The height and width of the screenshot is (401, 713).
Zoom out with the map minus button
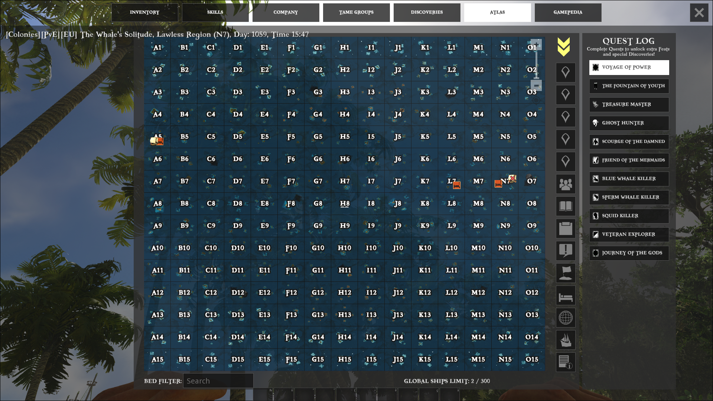[x=536, y=85]
